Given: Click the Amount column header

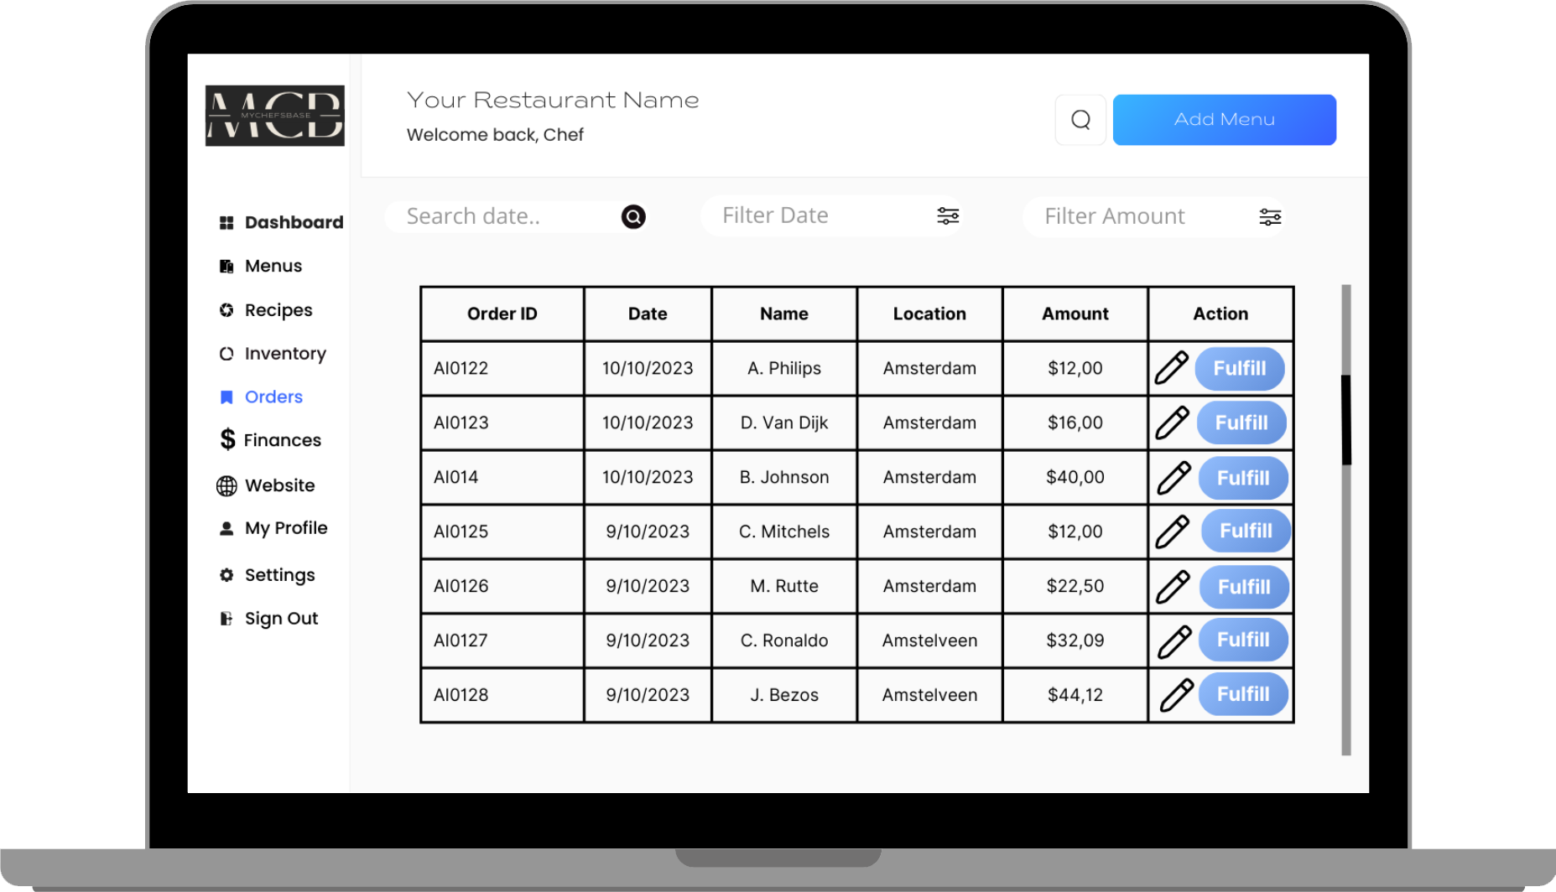Looking at the screenshot, I should [1075, 314].
